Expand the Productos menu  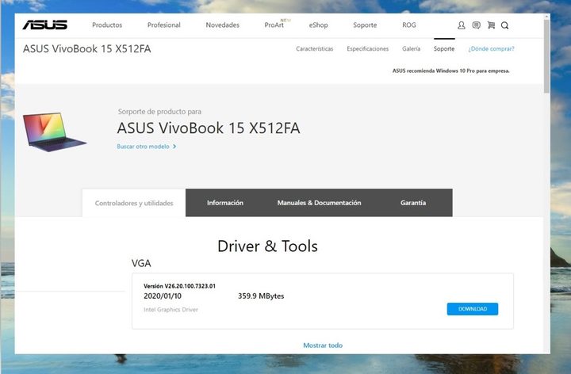pyautogui.click(x=107, y=25)
